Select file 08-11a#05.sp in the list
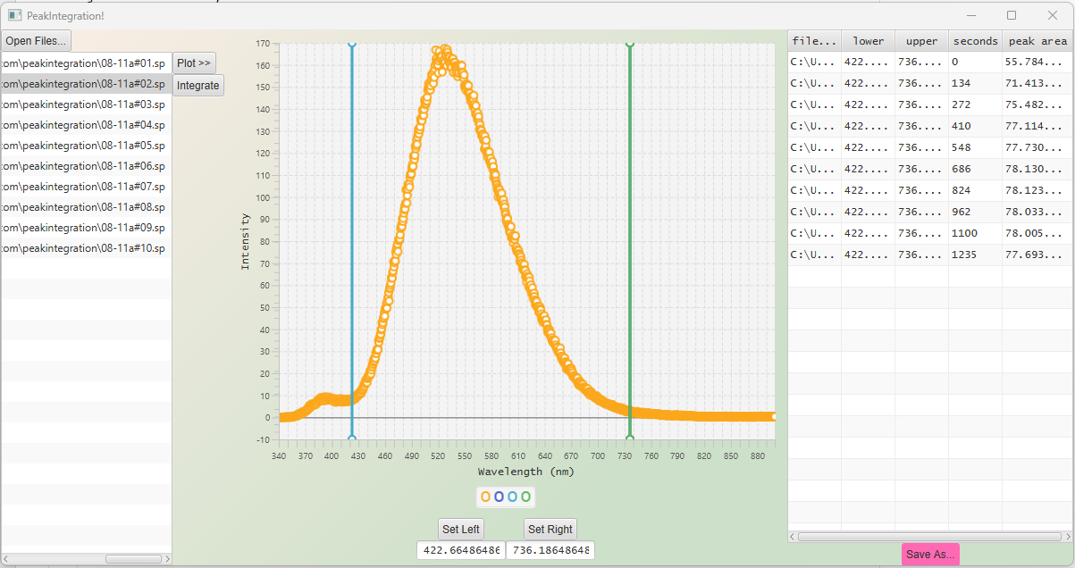Image resolution: width=1075 pixels, height=568 pixels. point(86,146)
